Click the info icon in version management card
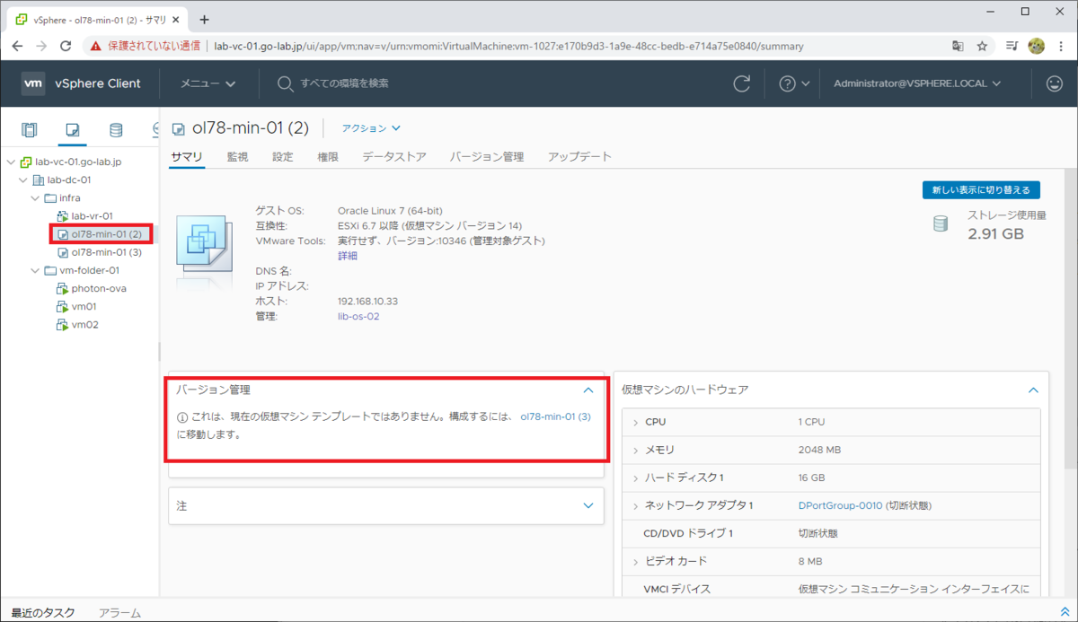Screen dimensions: 1078x622 point(182,417)
